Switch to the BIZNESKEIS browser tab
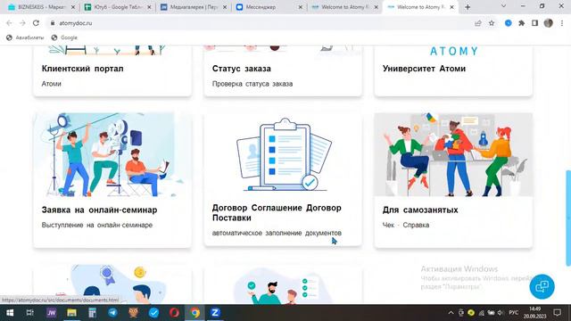 tap(41, 7)
